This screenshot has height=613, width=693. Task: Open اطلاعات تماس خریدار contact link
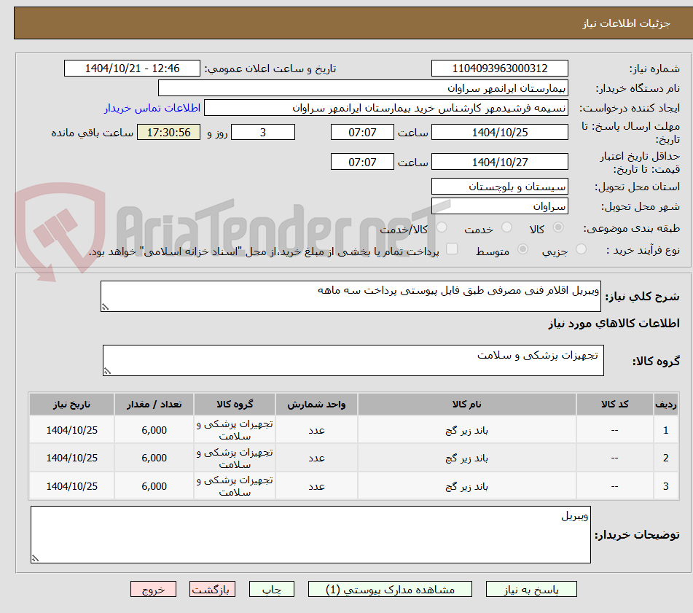[152, 108]
